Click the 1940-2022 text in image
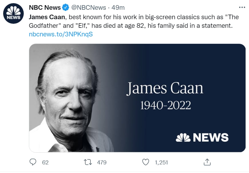Image resolution: width=249 pixels, height=173 pixels. pyautogui.click(x=165, y=105)
